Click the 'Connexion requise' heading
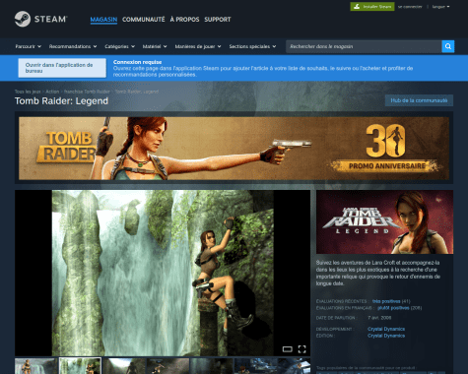Viewport: 468px width, 374px height. pyautogui.click(x=137, y=62)
